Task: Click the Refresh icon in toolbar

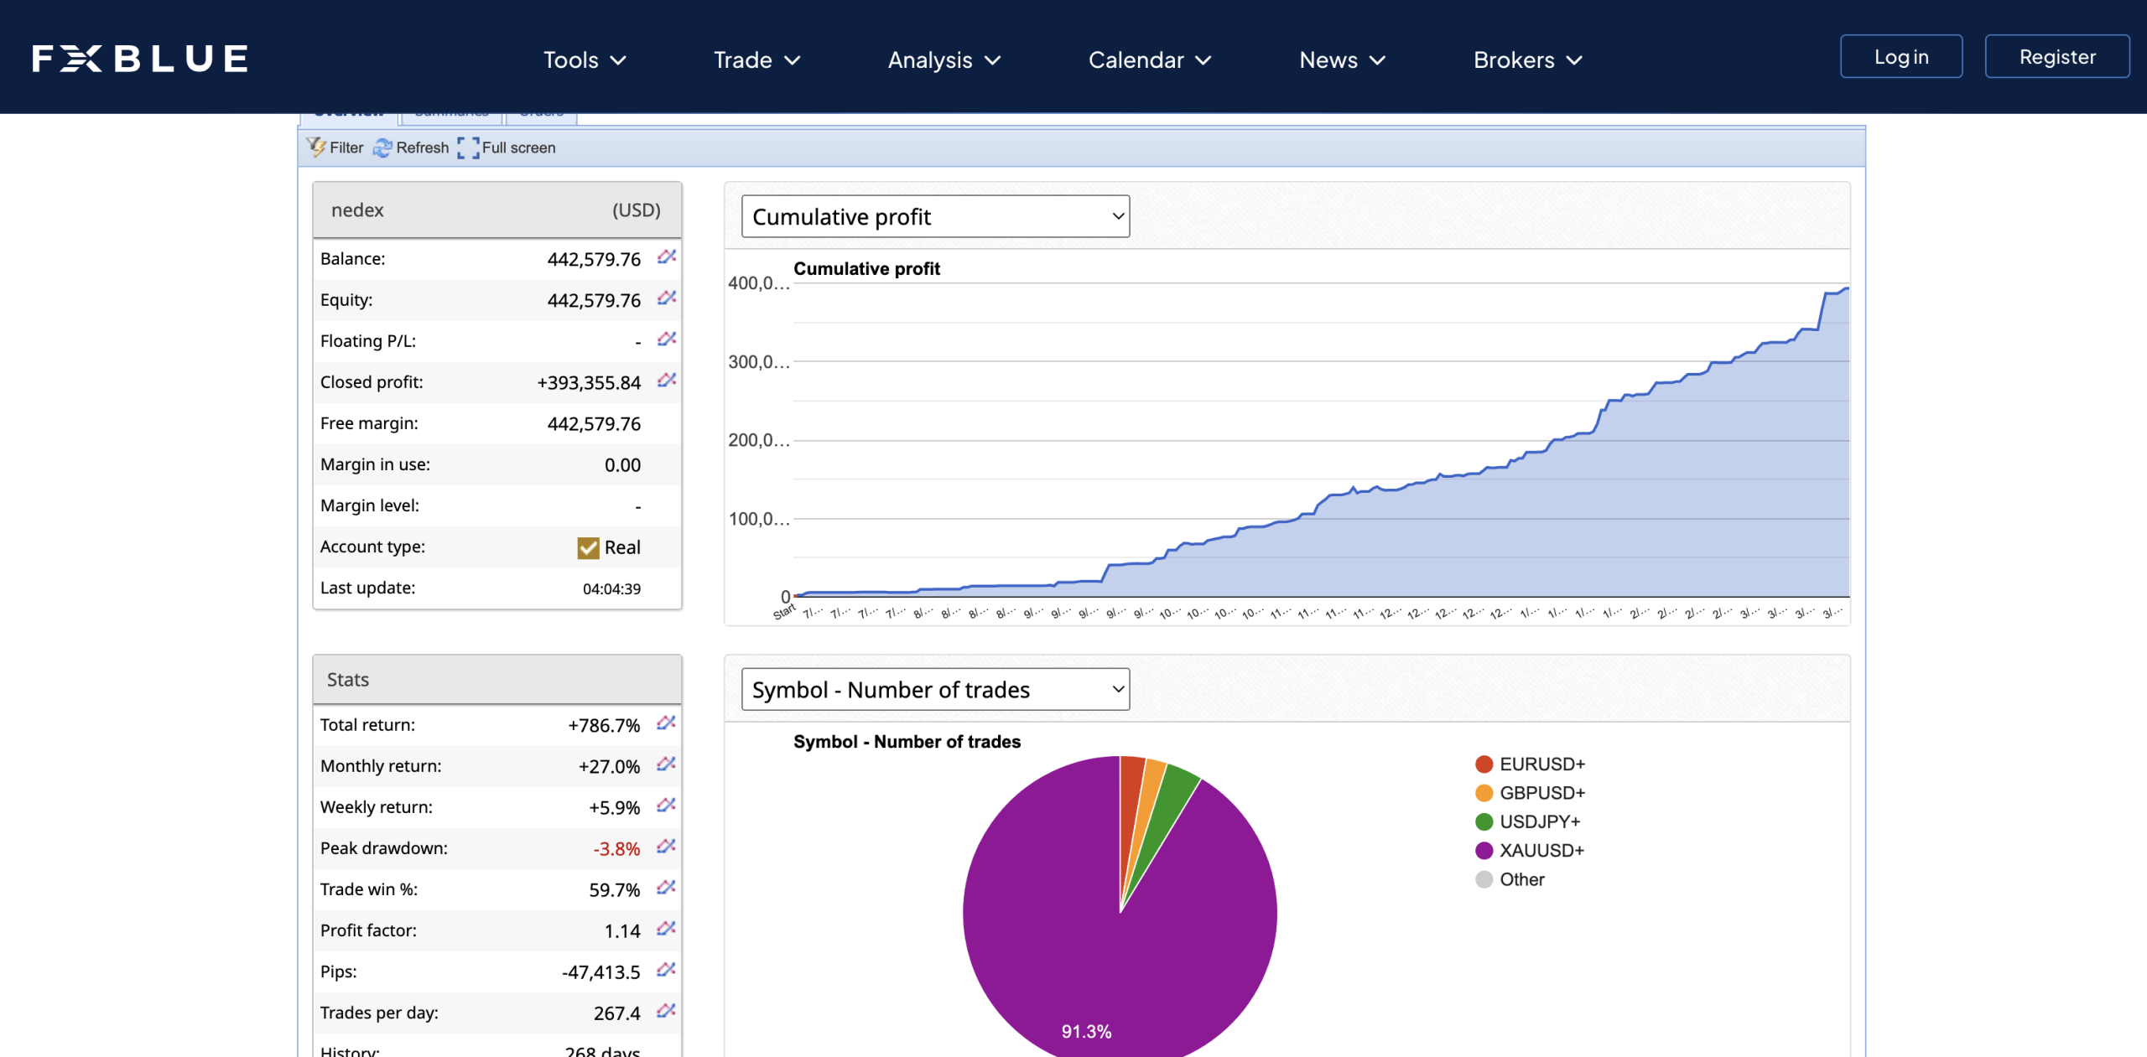Action: click(383, 148)
